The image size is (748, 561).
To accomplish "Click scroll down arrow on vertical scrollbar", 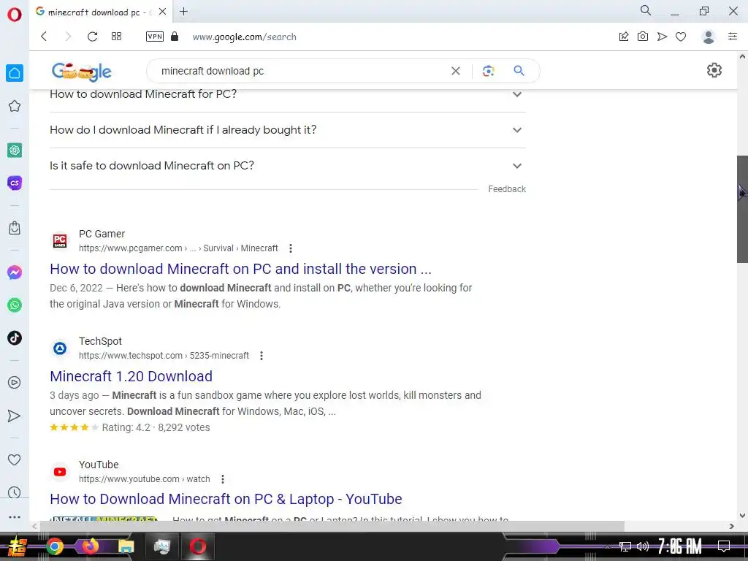I will (742, 515).
